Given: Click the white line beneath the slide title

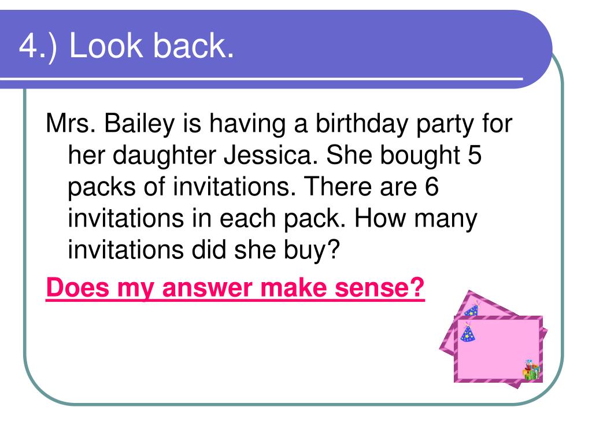Looking at the screenshot, I should [261, 79].
